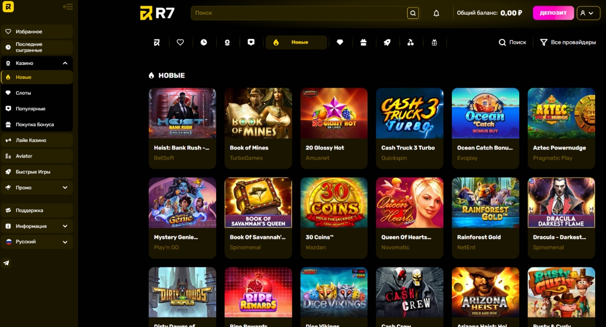Image resolution: width=606 pixels, height=327 pixels.
Task: Open the Ocean Catch Bonus Buy thumbnail
Action: coord(485,113)
